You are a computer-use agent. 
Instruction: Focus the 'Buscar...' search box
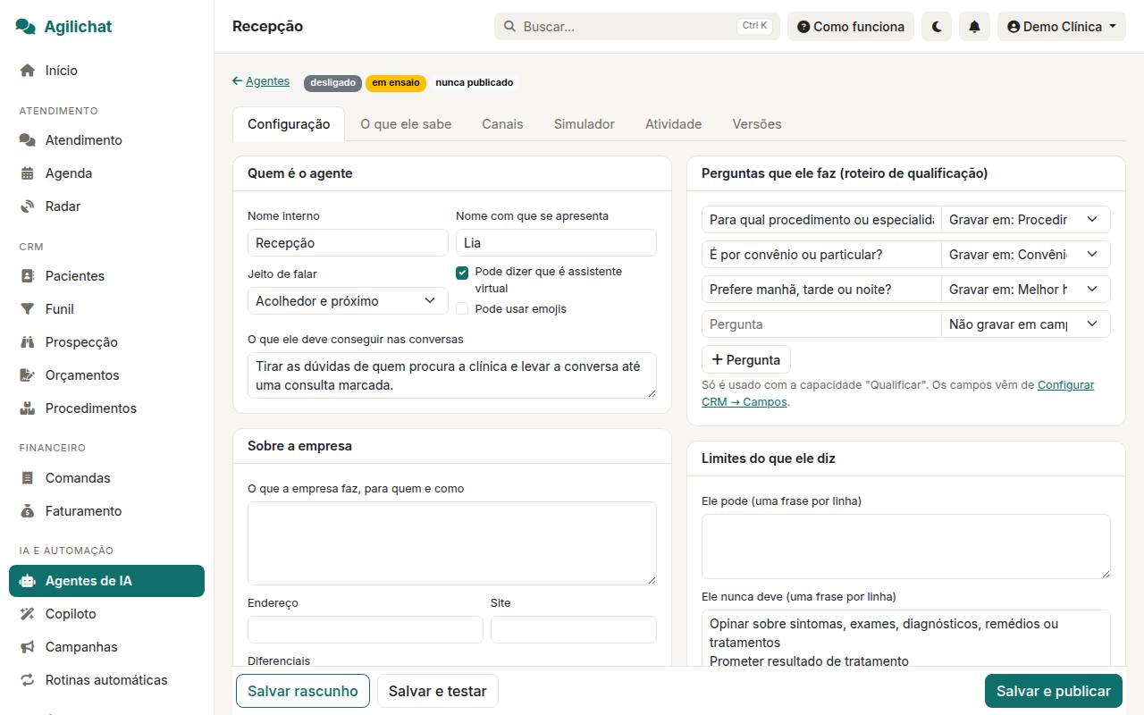(x=637, y=27)
